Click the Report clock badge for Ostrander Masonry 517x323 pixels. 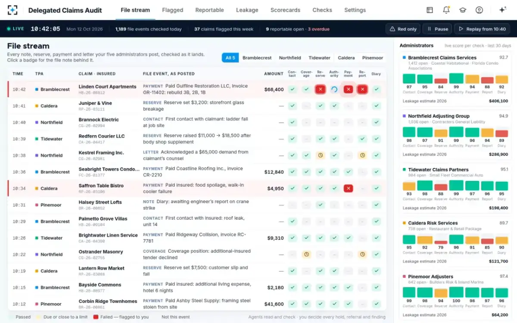pyautogui.click(x=362, y=254)
